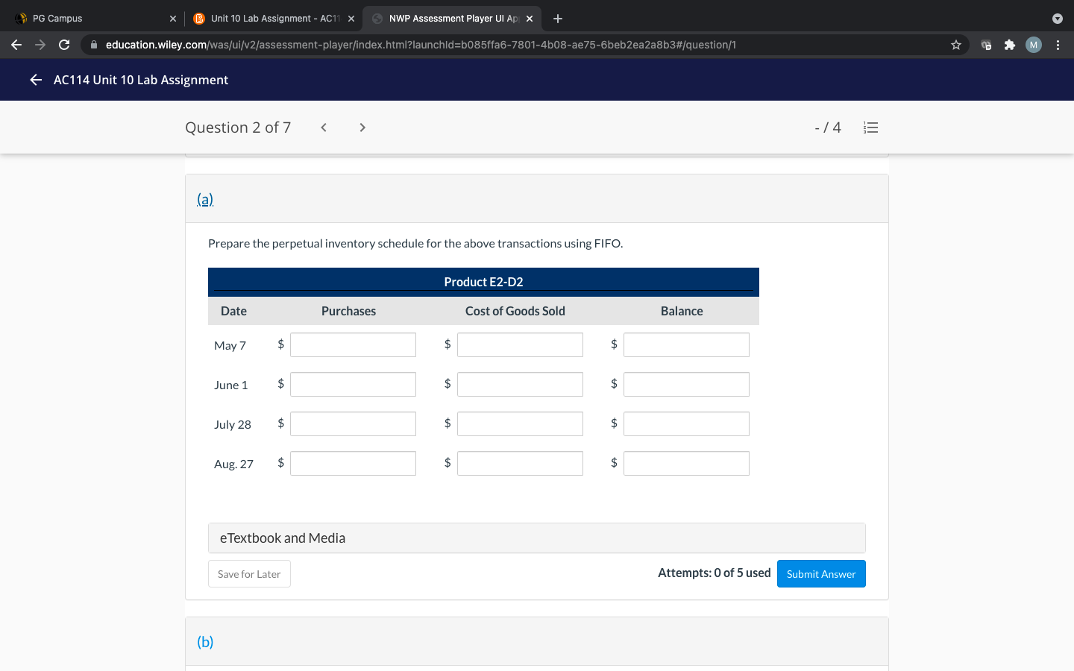Click the Save for Later button
The image size is (1074, 671).
click(249, 574)
